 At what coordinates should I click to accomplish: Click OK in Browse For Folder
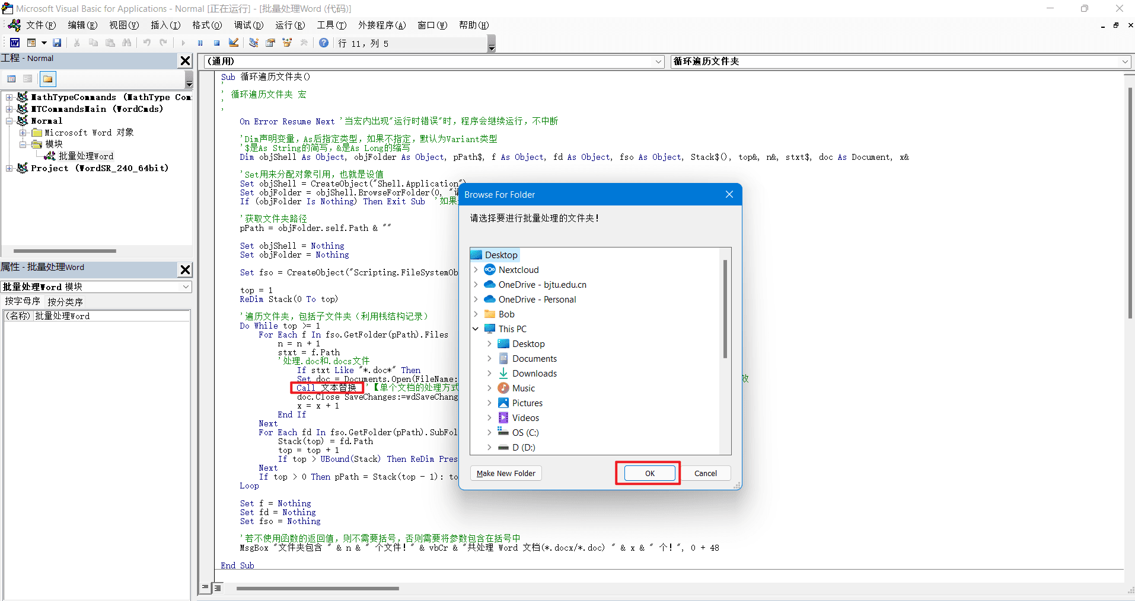pos(650,473)
